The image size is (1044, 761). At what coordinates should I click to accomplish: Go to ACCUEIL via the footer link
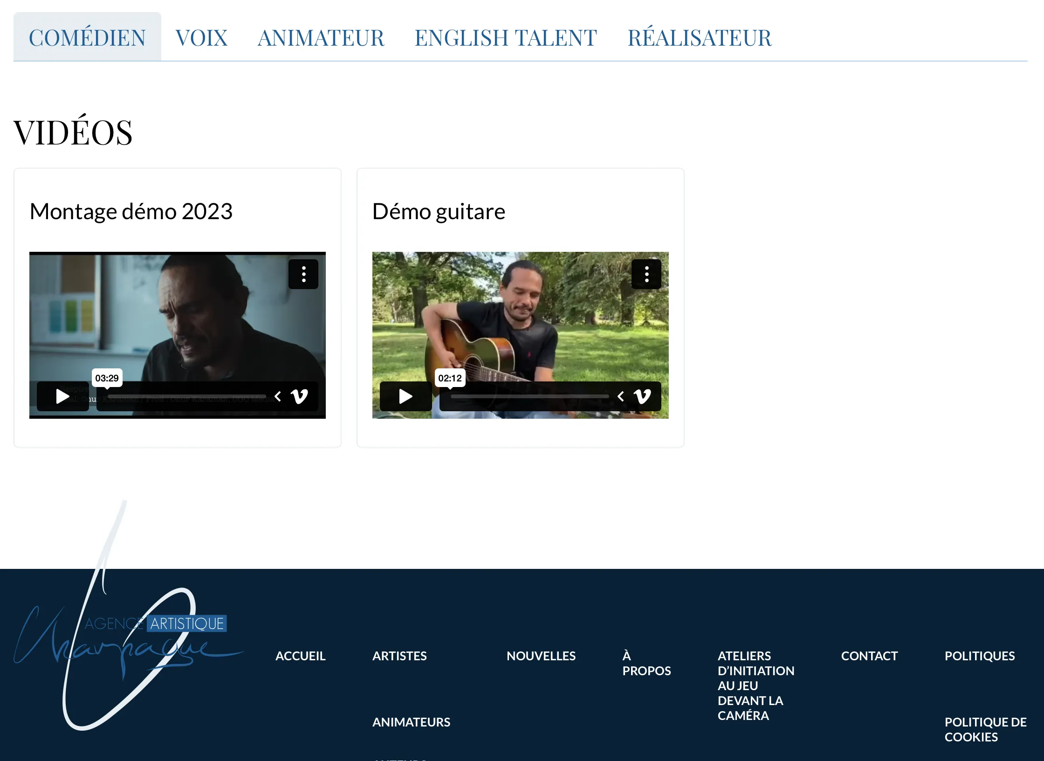click(301, 656)
